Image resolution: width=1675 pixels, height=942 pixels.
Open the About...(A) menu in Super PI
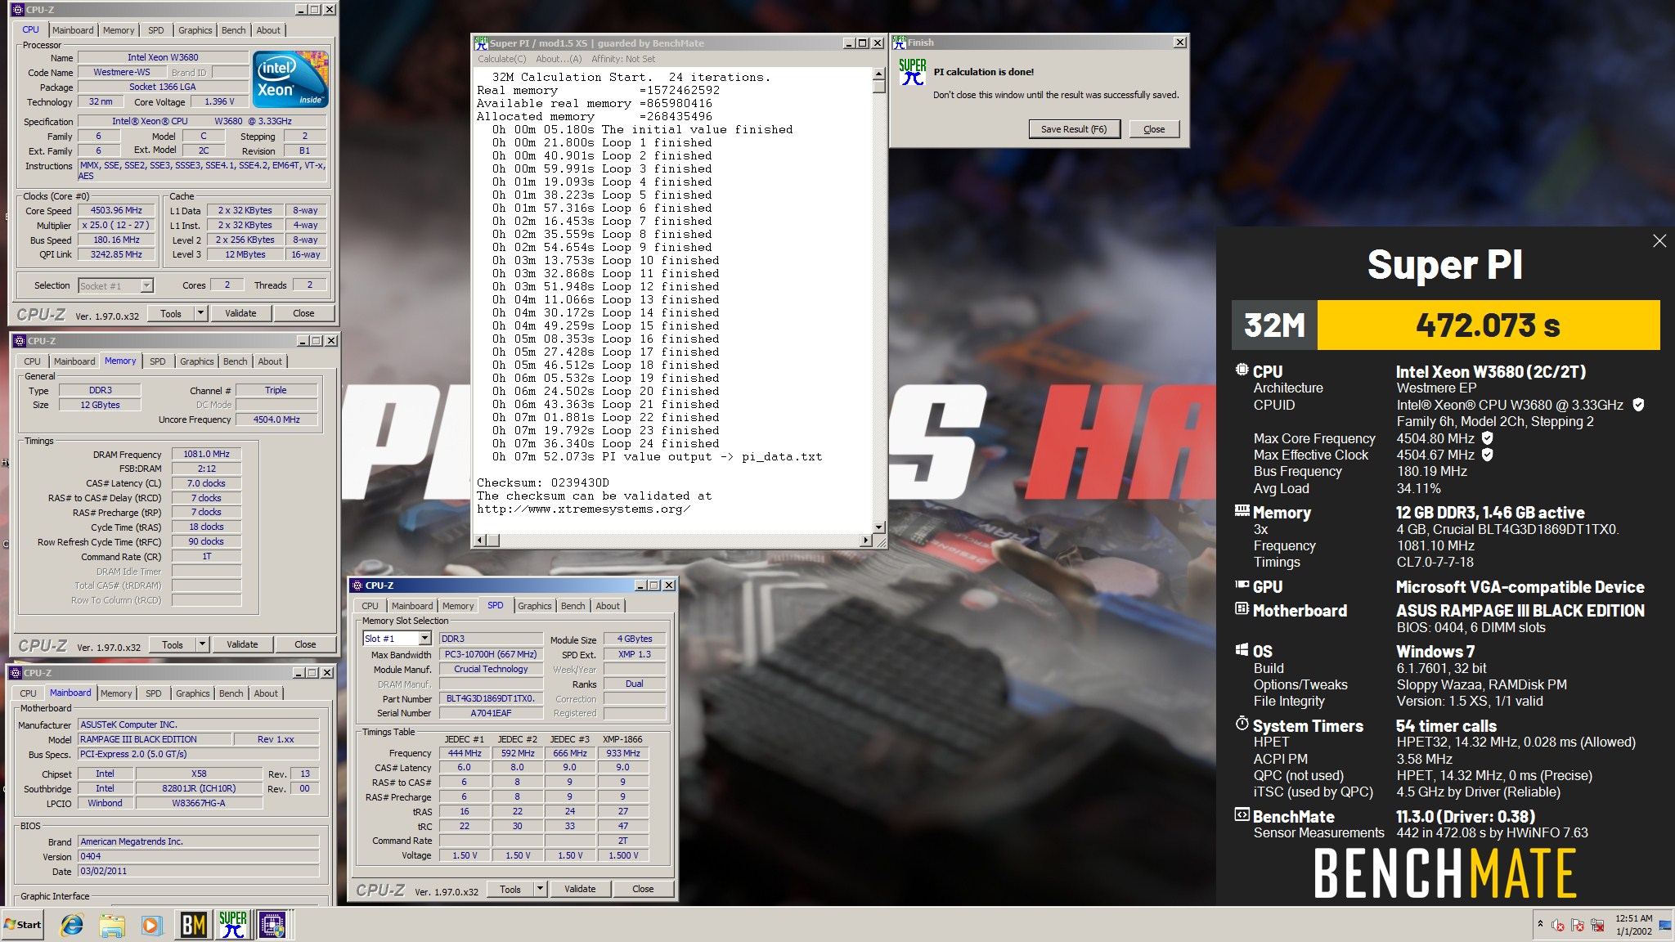(559, 59)
